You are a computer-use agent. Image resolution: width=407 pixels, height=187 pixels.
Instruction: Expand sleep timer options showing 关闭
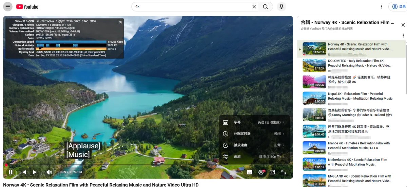(x=279, y=134)
